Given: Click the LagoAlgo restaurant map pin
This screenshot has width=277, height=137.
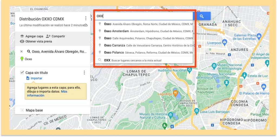Looking at the screenshot, I should click(176, 93).
